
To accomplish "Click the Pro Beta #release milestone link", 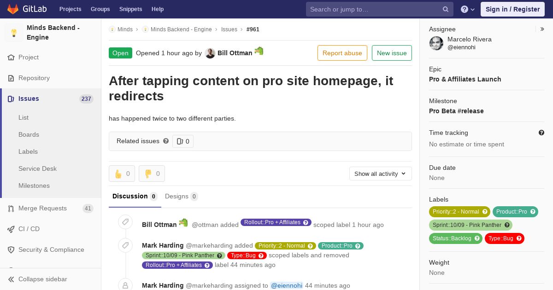I will (456, 111).
